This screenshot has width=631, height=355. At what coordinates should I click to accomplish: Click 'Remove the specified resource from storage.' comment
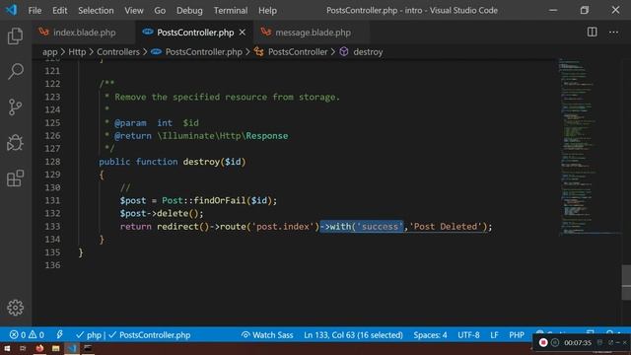tap(227, 97)
